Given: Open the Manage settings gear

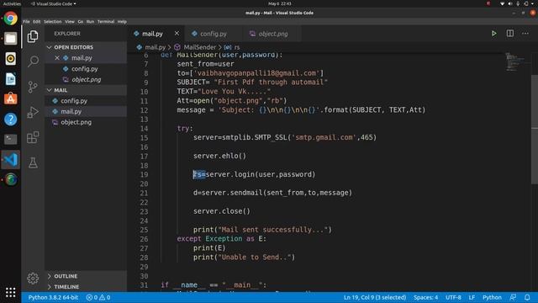Looking at the screenshot, I should click(33, 278).
